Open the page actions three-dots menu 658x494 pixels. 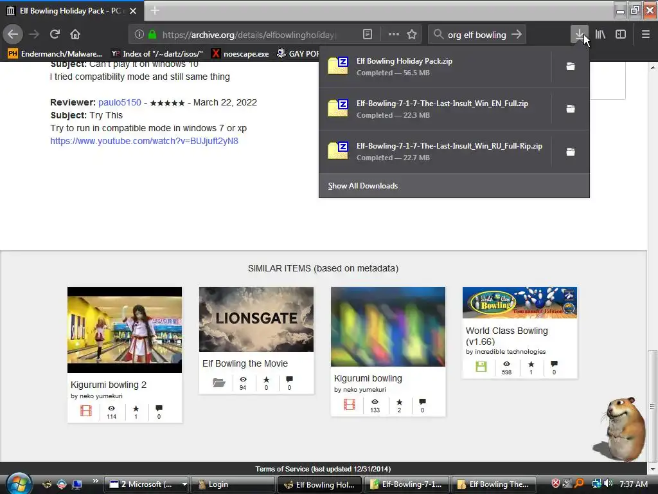(394, 35)
